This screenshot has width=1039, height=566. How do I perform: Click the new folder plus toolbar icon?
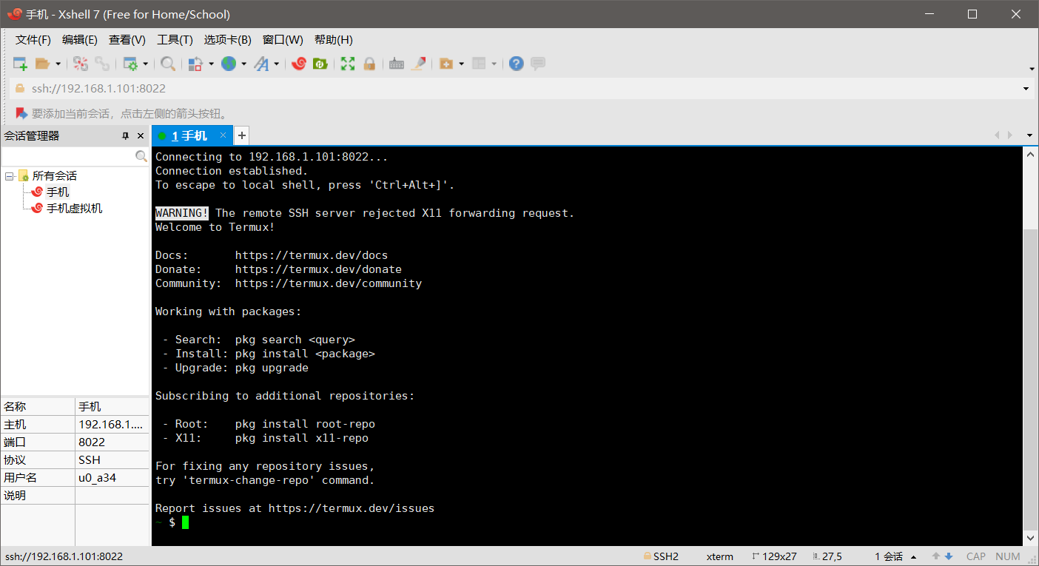[x=446, y=64]
